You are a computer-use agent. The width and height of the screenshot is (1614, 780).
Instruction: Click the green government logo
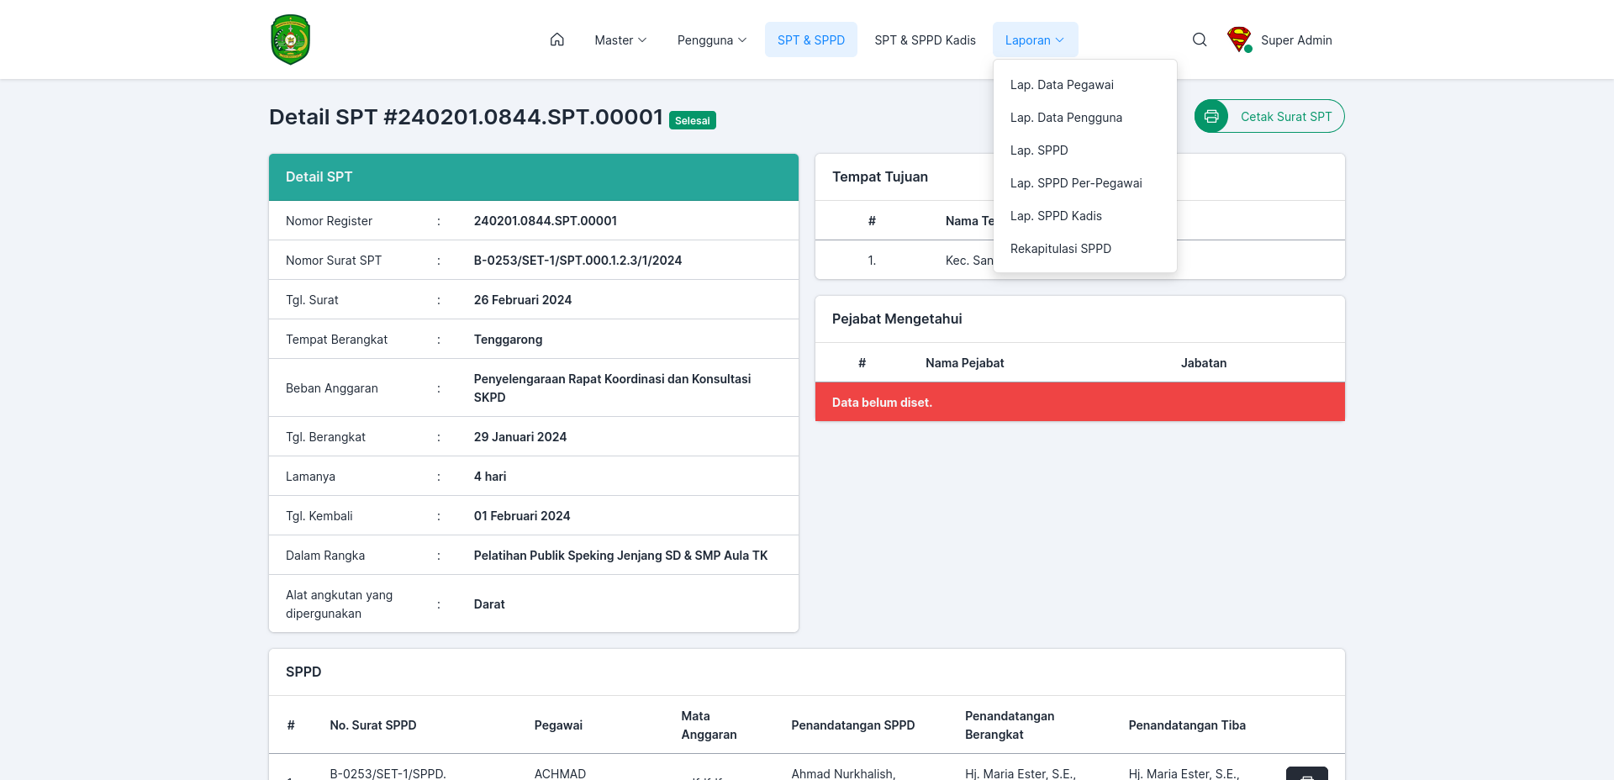(291, 40)
